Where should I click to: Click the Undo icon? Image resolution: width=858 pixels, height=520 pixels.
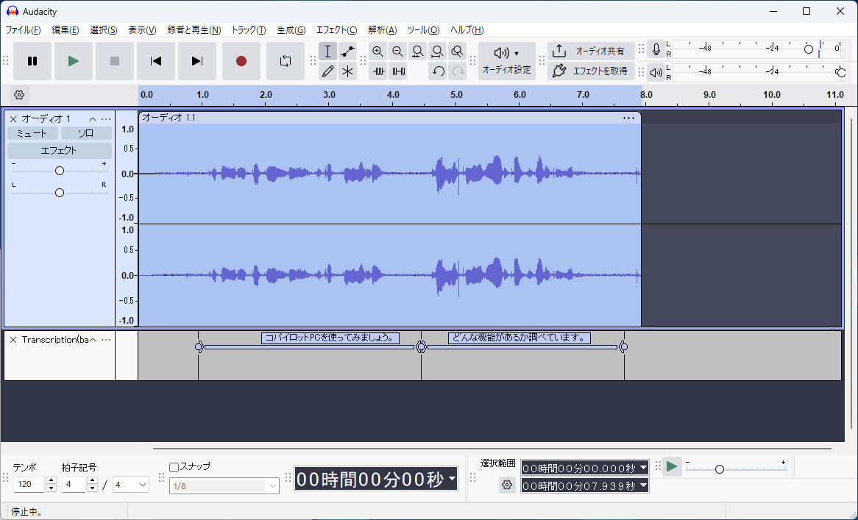click(x=438, y=71)
